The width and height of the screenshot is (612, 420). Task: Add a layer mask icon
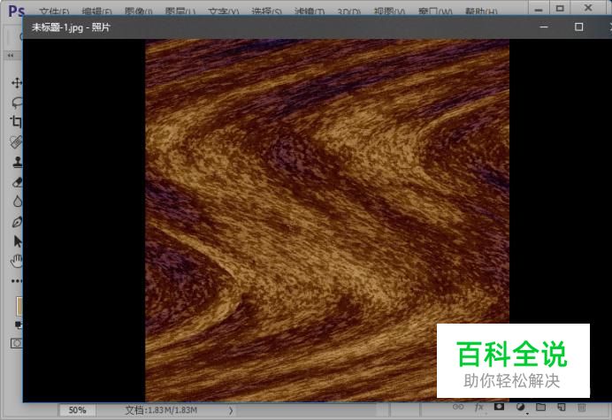coord(499,407)
